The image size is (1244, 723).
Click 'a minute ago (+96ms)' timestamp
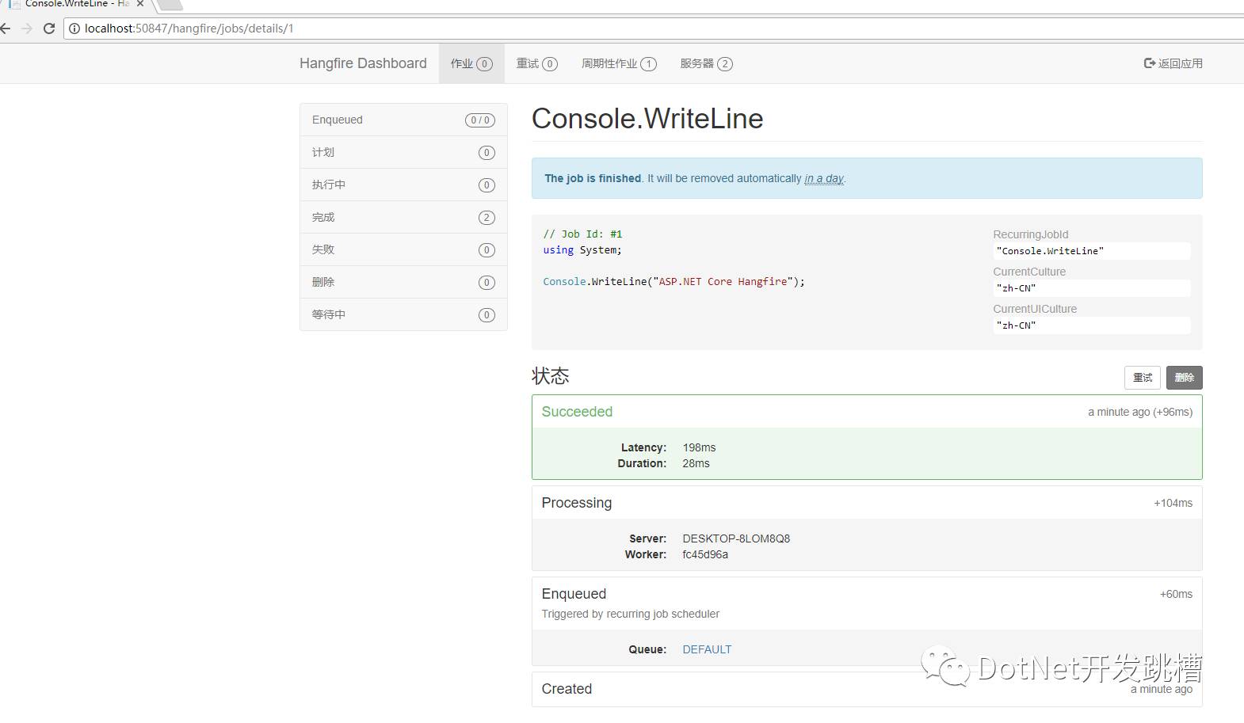coord(1140,412)
